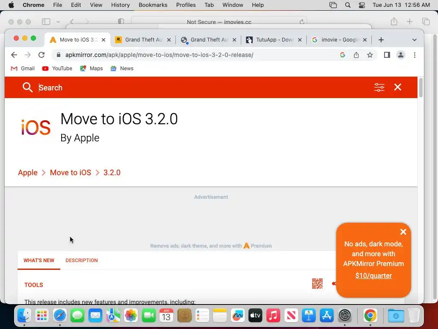Bookmark this page with star icon
The width and height of the screenshot is (438, 329).
click(x=370, y=55)
